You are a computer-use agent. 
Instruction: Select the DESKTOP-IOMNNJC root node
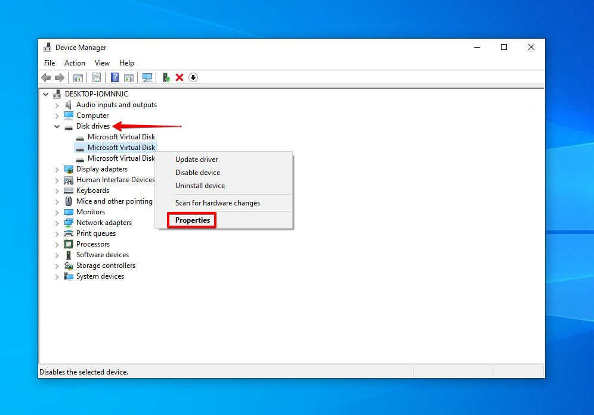pyautogui.click(x=96, y=94)
